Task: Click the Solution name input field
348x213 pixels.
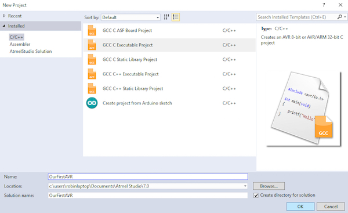Action: [x=148, y=195]
